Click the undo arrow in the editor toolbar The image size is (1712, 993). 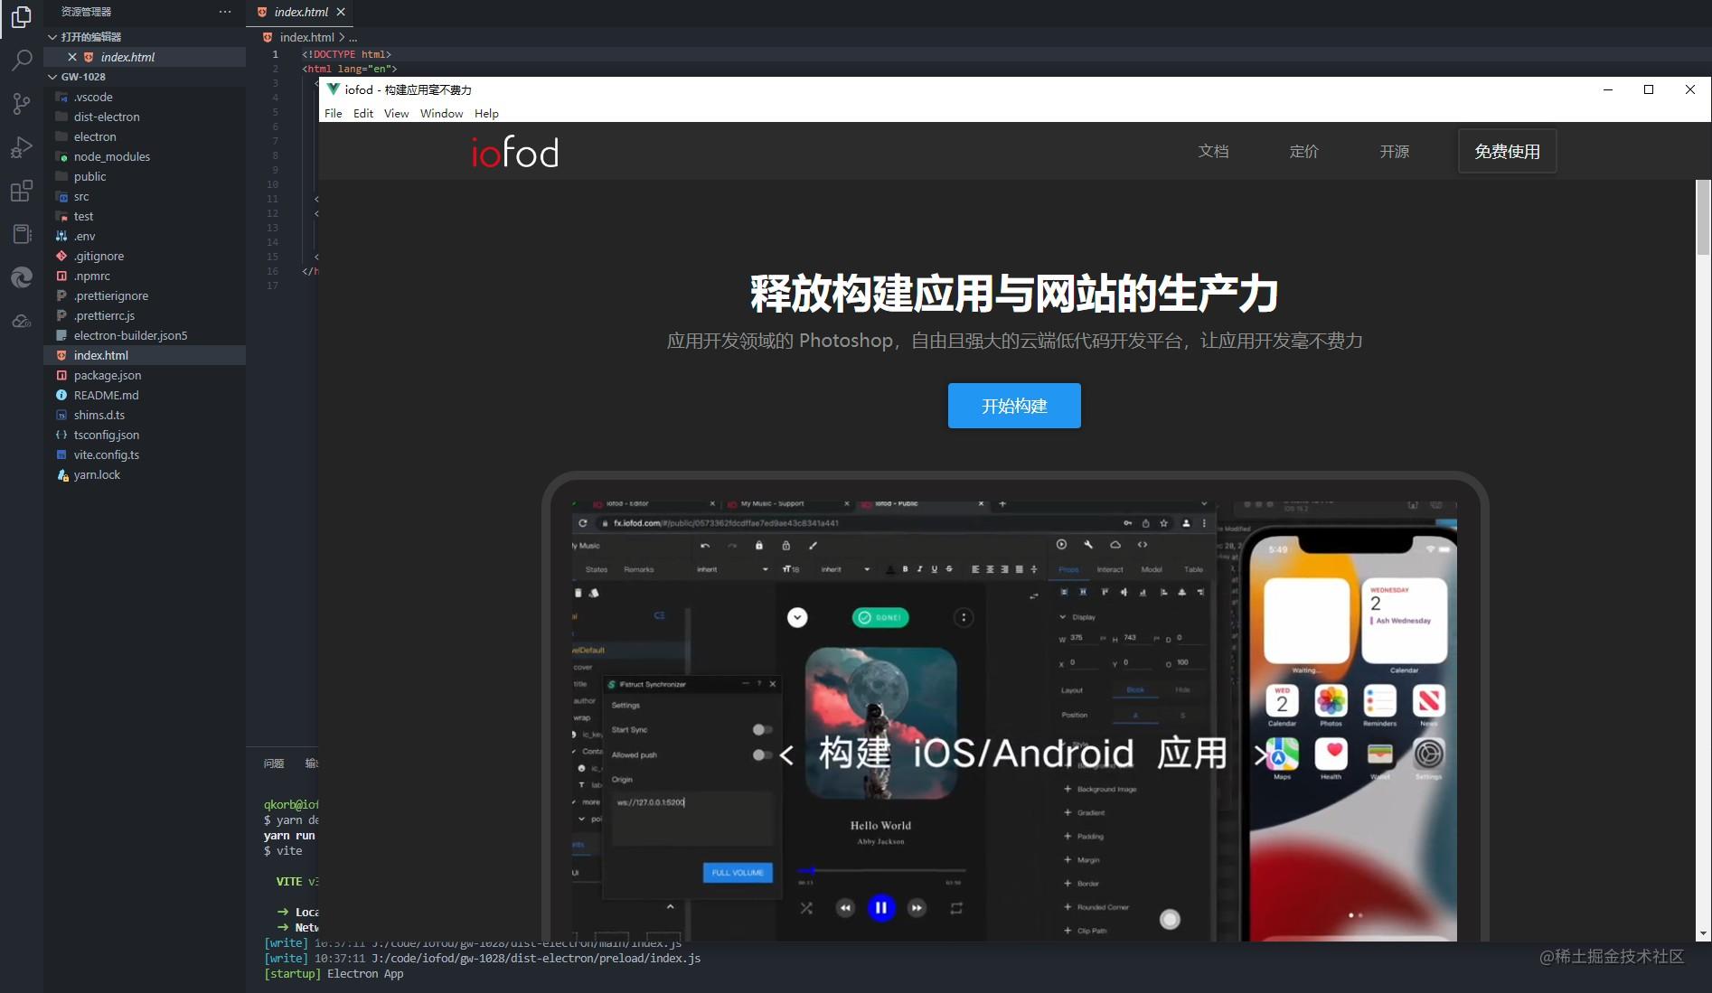(x=704, y=546)
